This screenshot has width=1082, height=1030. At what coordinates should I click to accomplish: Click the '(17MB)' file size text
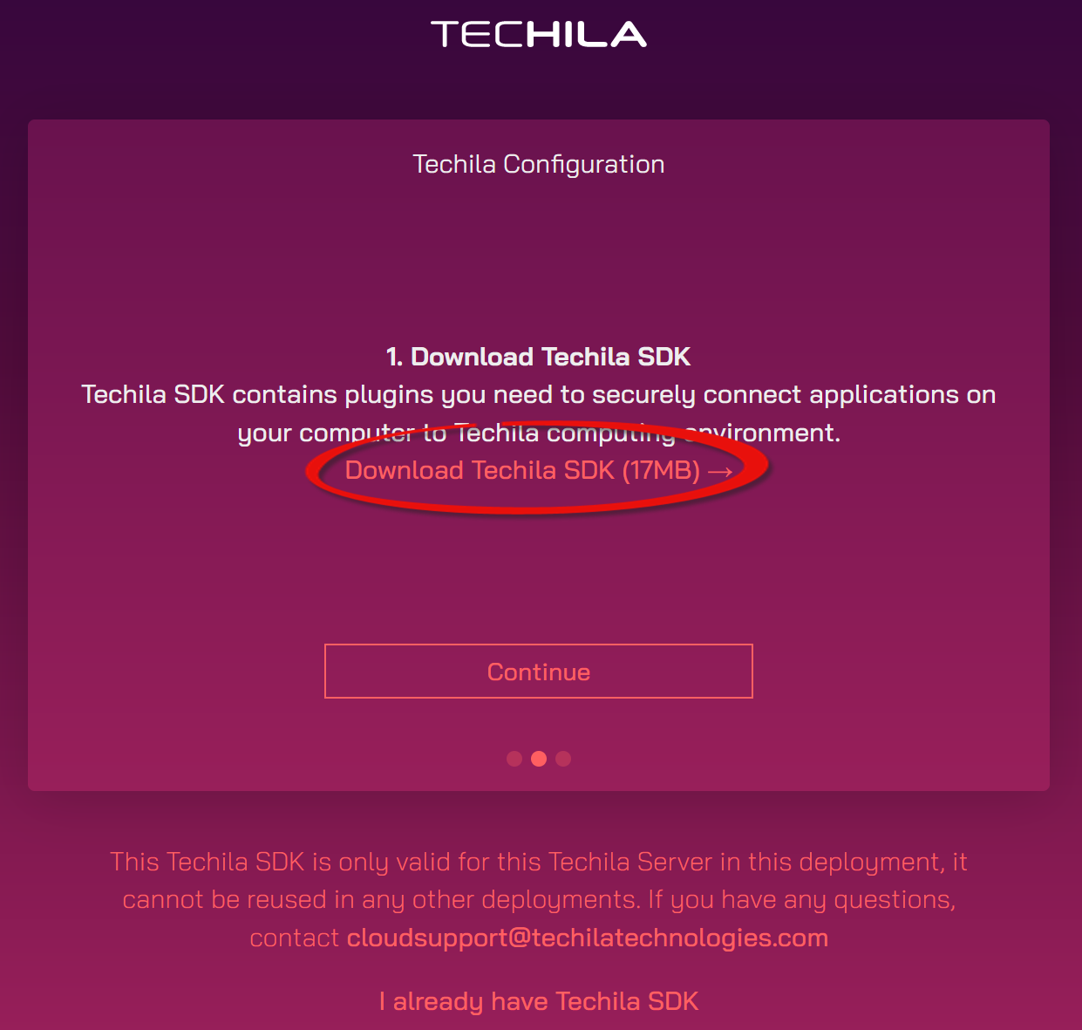click(661, 471)
